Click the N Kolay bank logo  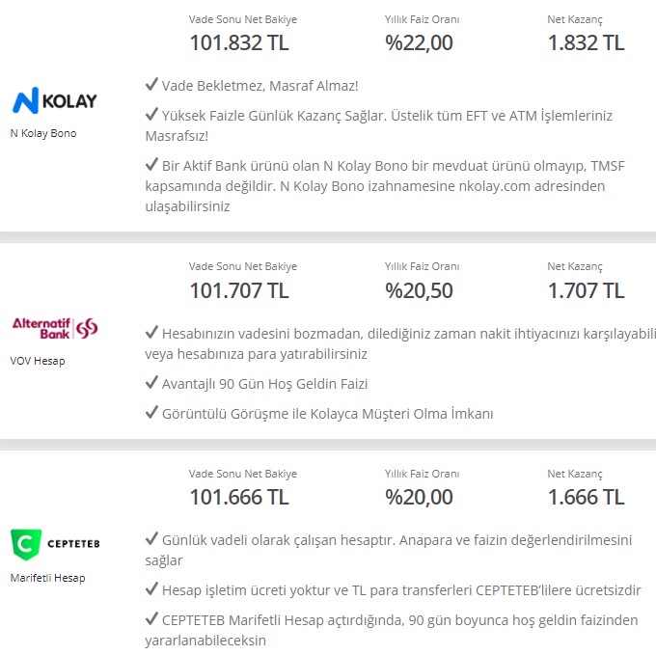pyautogui.click(x=55, y=100)
